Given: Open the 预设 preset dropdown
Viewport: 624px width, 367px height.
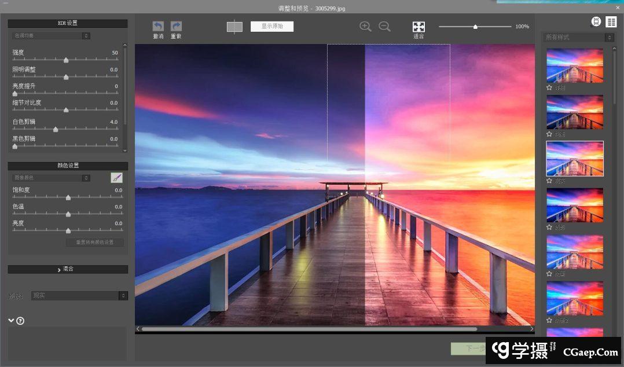Looking at the screenshot, I should (x=79, y=295).
